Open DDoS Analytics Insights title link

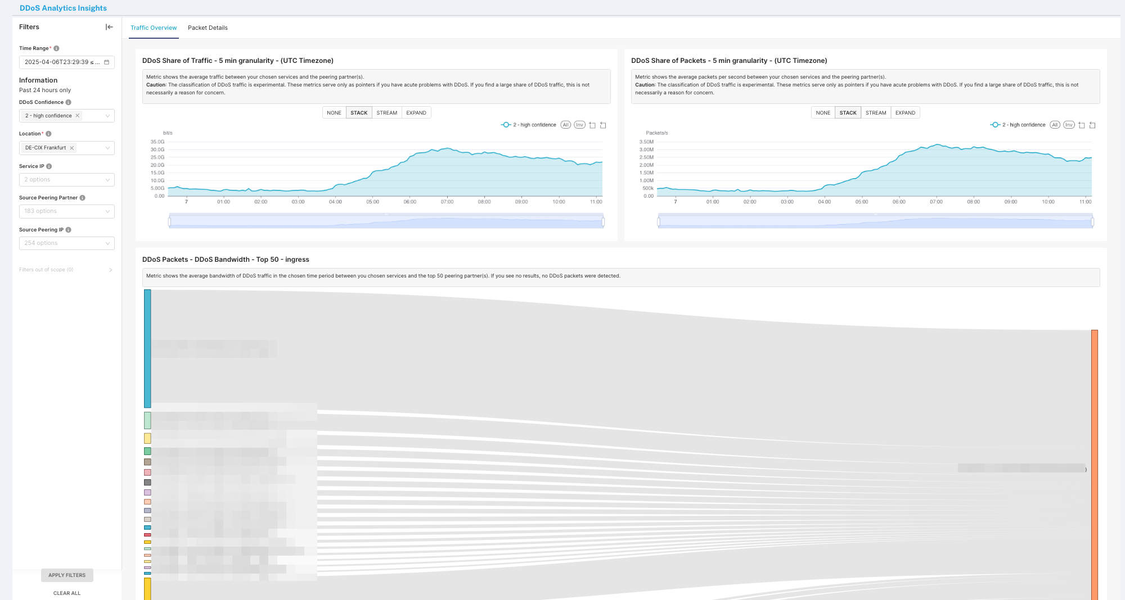coord(63,8)
